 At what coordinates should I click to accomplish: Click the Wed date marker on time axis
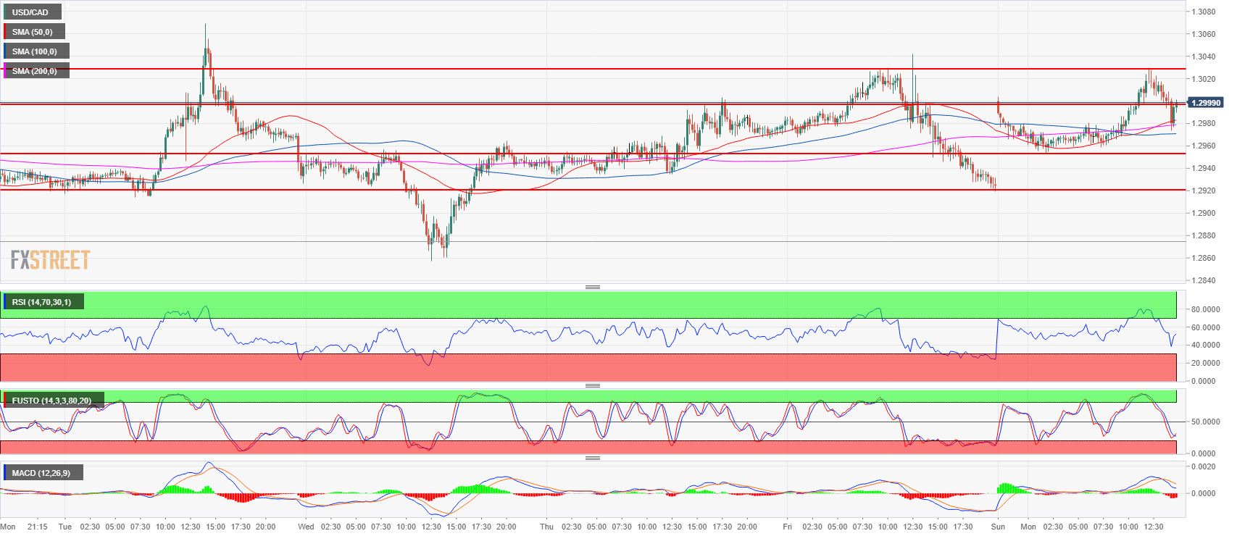306,527
